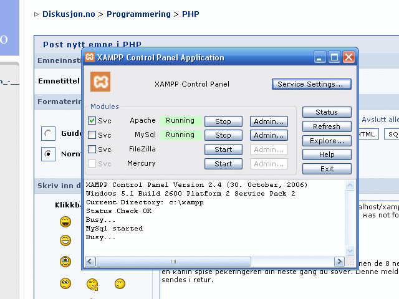Click XAMPP title bar icon
This screenshot has width=399, height=299.
[x=90, y=57]
